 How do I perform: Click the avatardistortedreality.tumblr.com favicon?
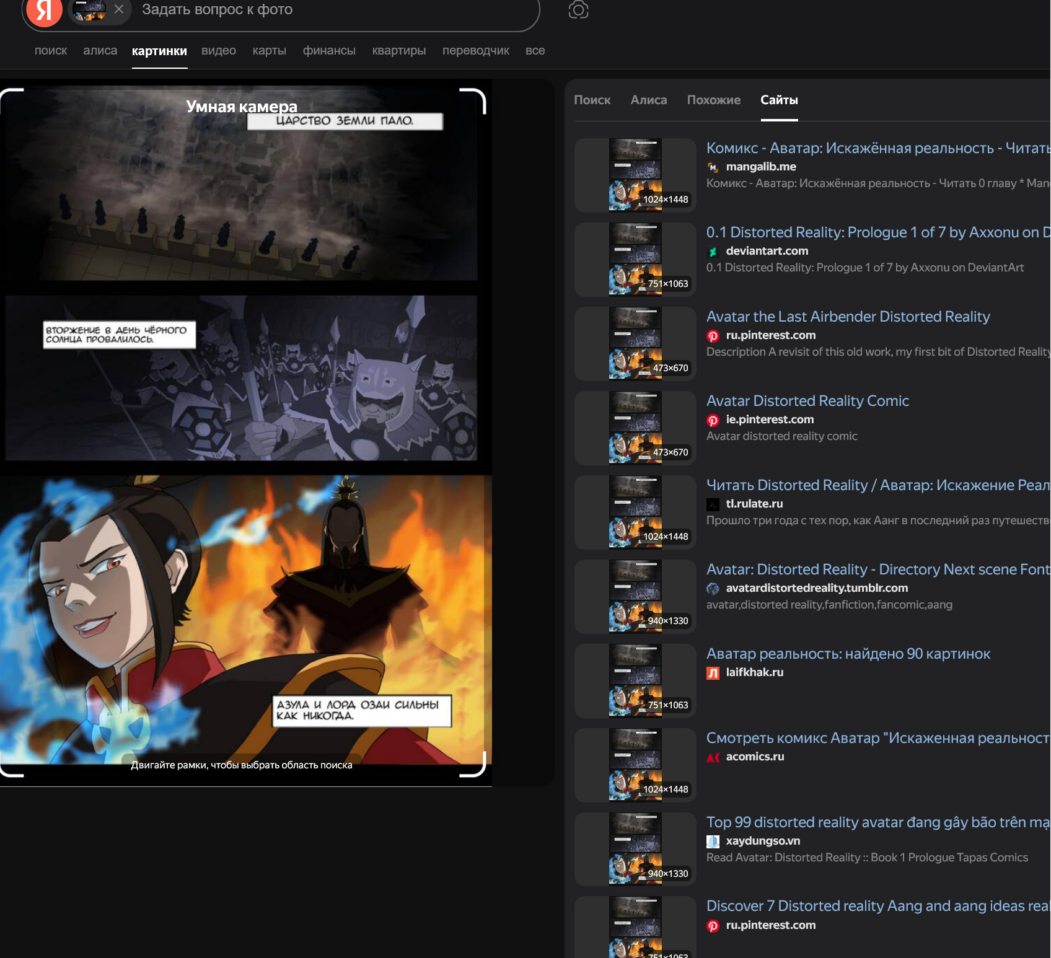(x=713, y=589)
